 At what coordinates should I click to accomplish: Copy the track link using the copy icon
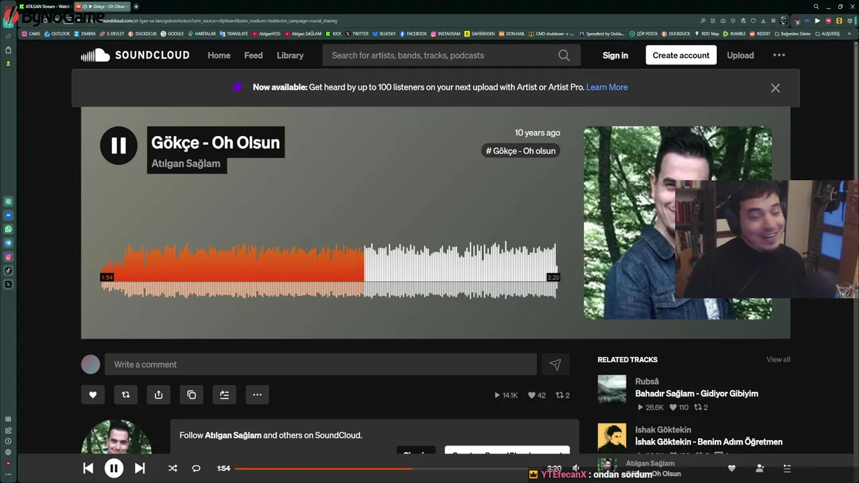pyautogui.click(x=191, y=395)
